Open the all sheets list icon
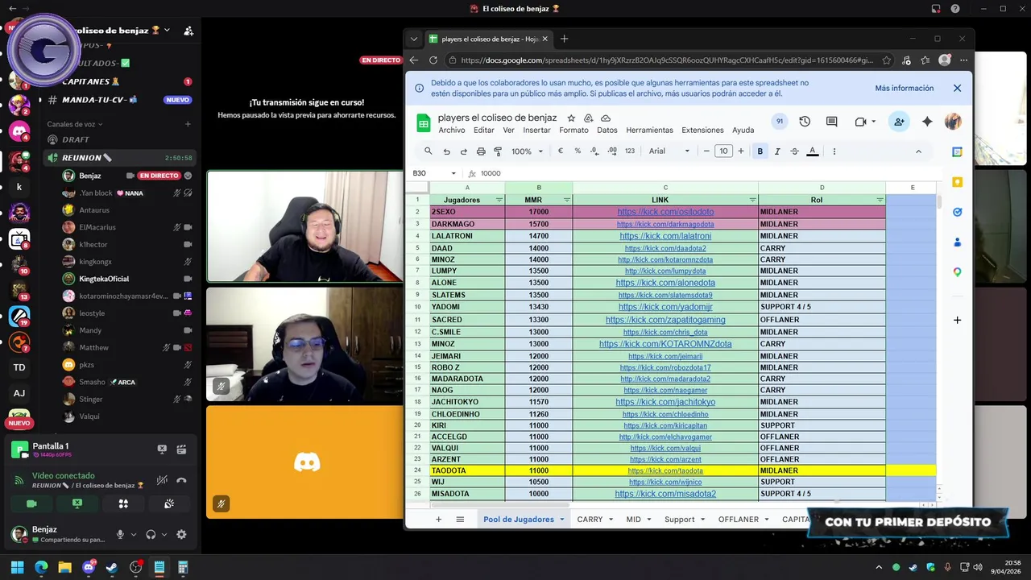1031x580 pixels. [460, 520]
